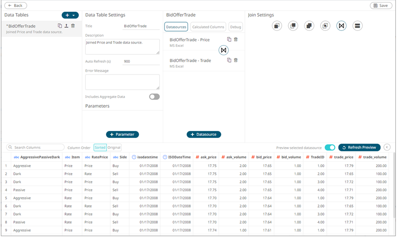Copy the BidOfferTrade - Price datasource
397x237 pixels.
click(x=229, y=39)
